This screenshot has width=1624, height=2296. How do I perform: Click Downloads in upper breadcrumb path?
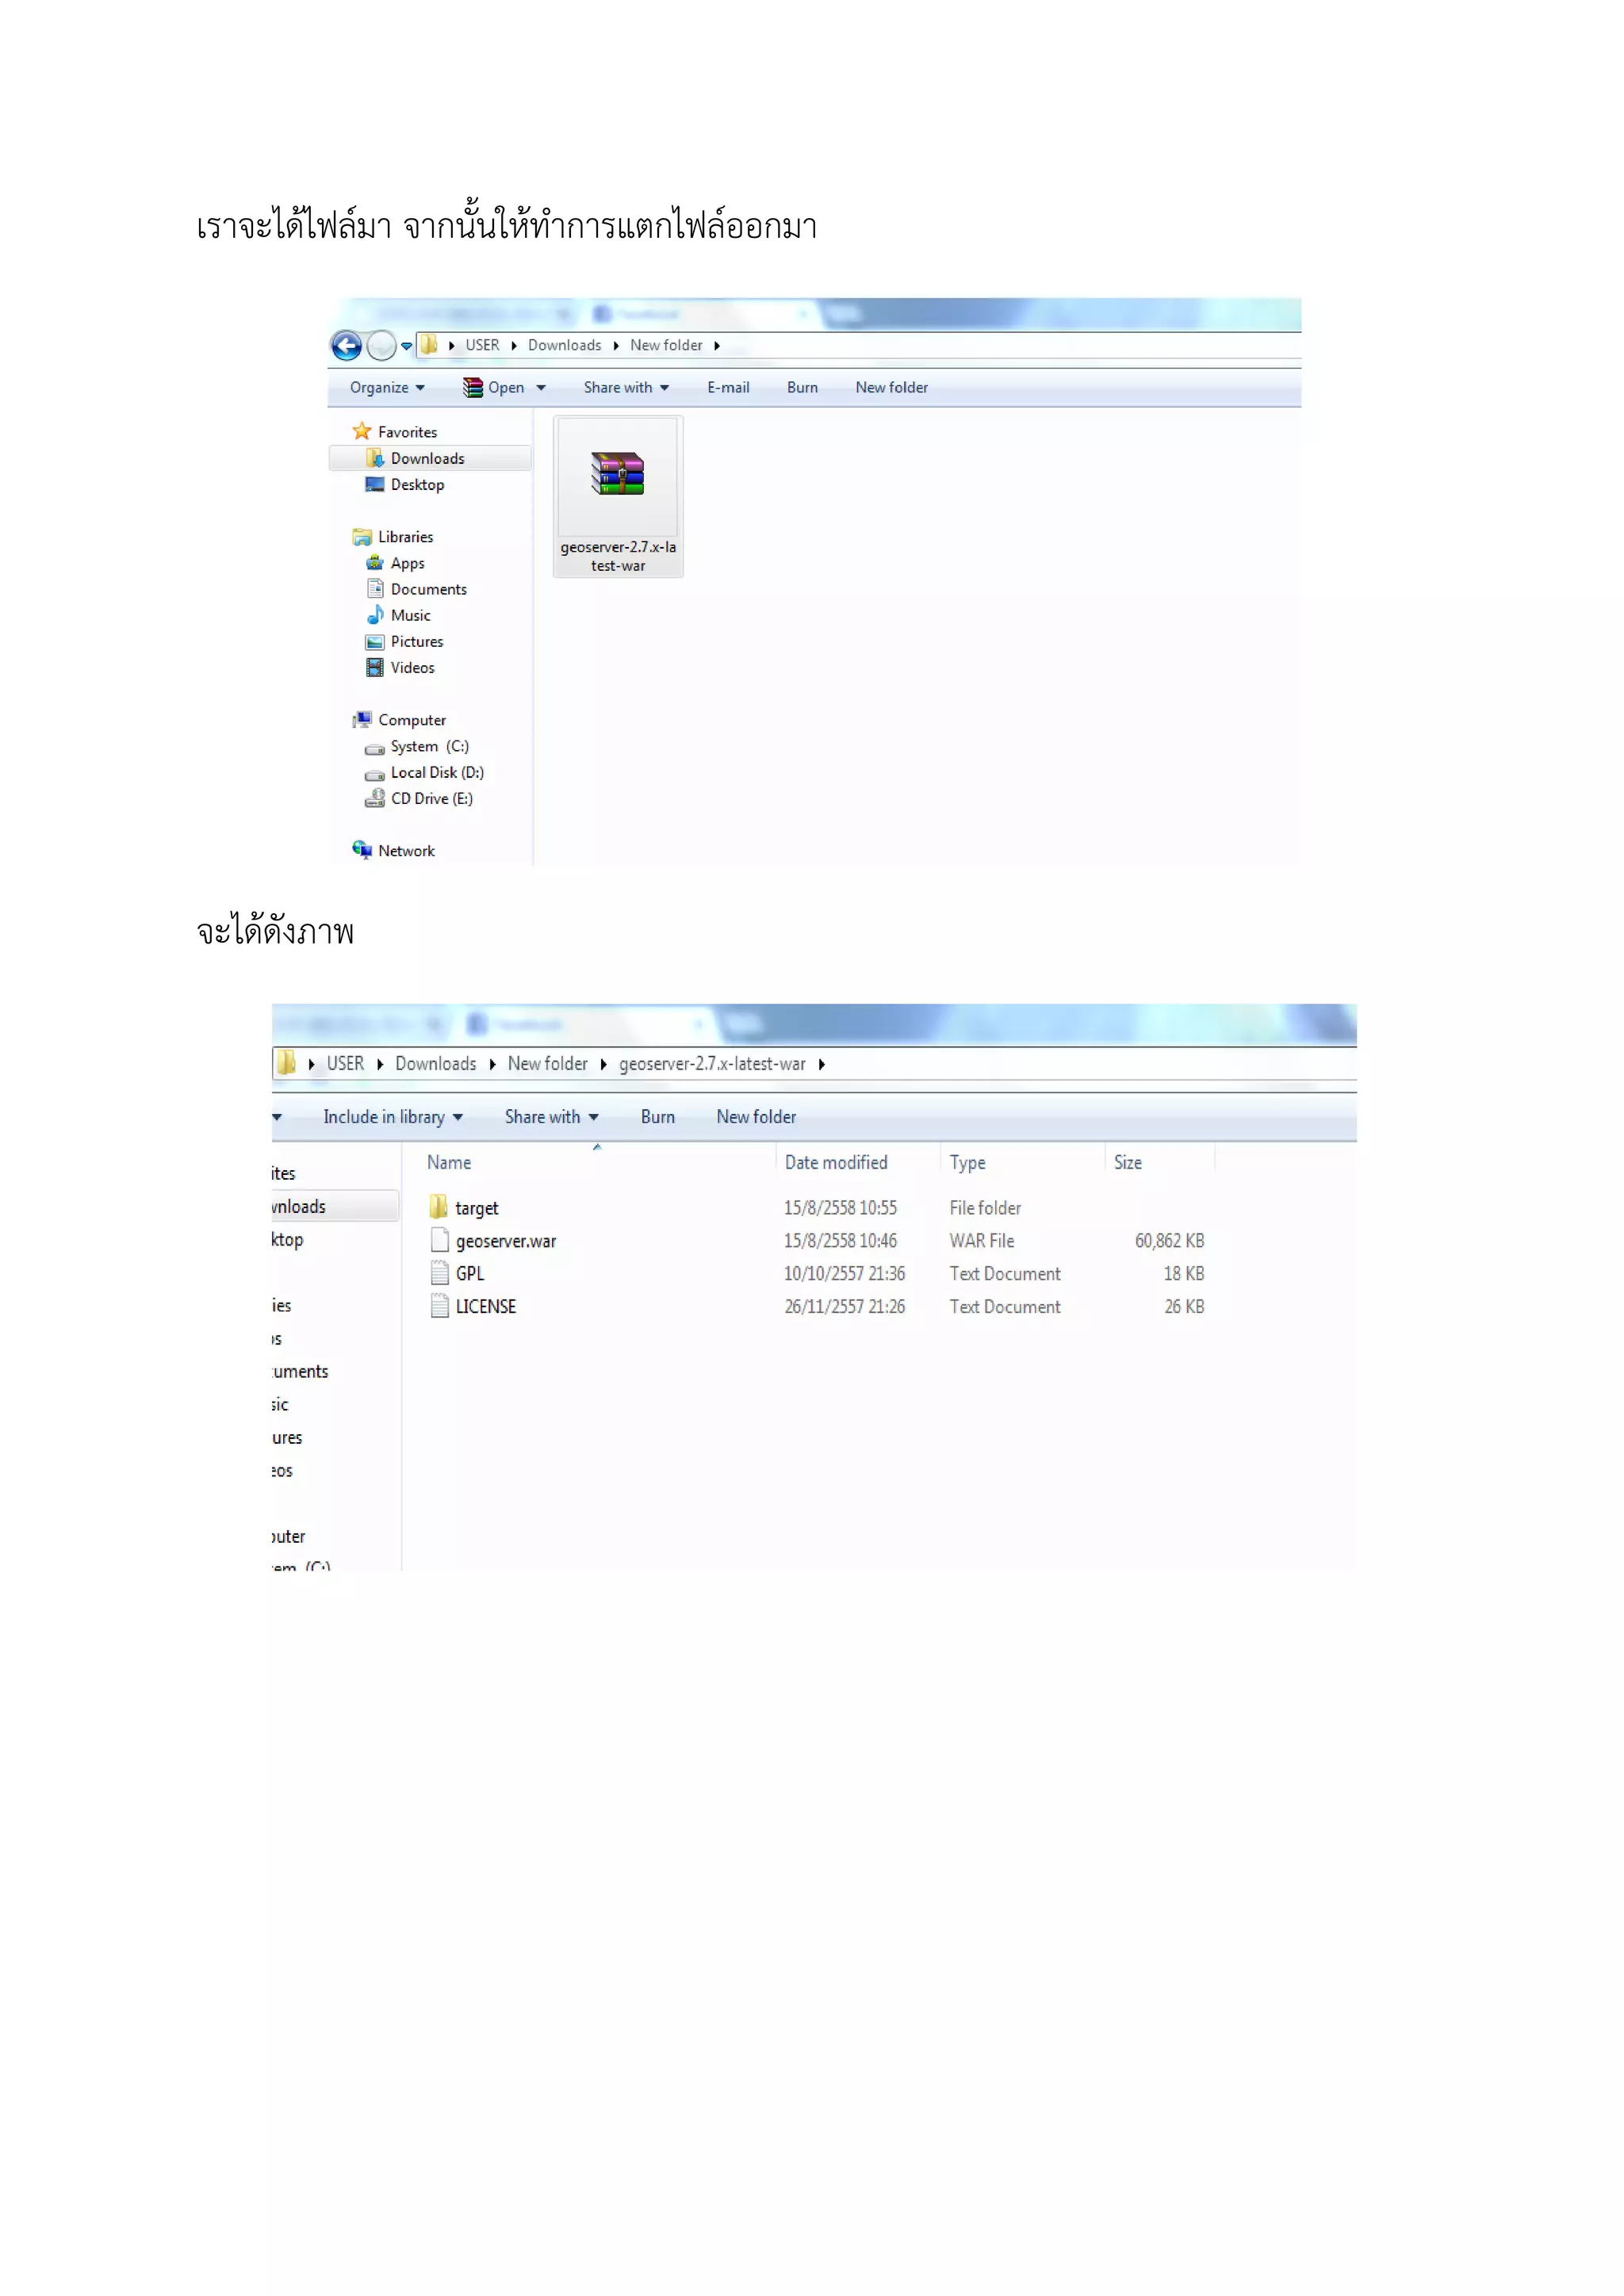564,345
